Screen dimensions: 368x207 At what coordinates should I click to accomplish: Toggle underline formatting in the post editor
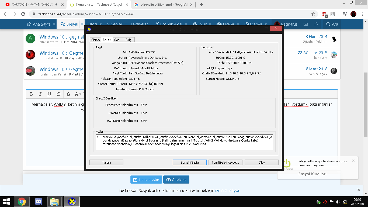pos(49,94)
